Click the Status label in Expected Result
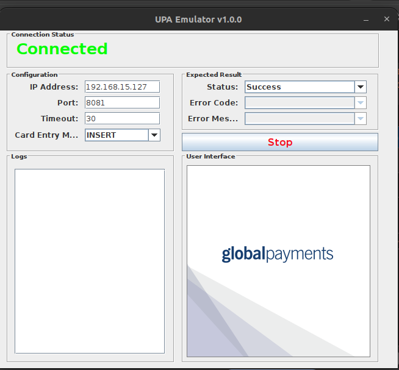The image size is (399, 370). [x=223, y=87]
